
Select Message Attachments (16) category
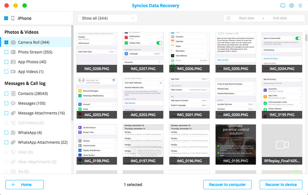tap(36, 113)
